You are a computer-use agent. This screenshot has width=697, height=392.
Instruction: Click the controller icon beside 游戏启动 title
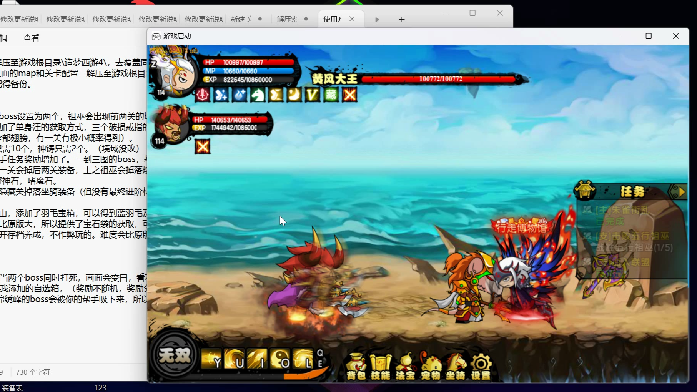click(156, 36)
